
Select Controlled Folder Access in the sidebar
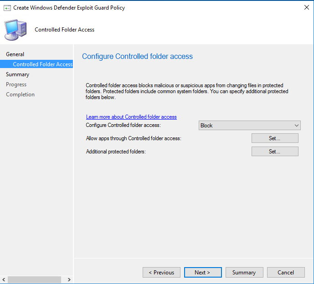coord(42,64)
